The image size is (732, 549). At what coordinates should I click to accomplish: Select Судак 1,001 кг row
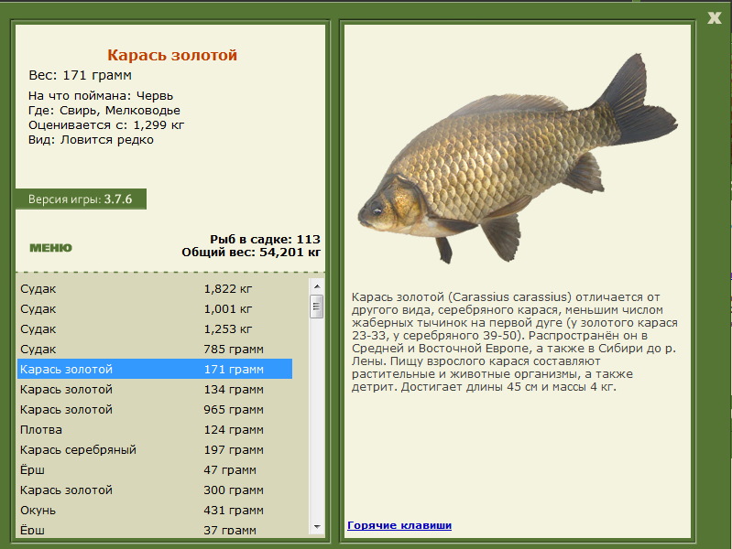coord(155,308)
